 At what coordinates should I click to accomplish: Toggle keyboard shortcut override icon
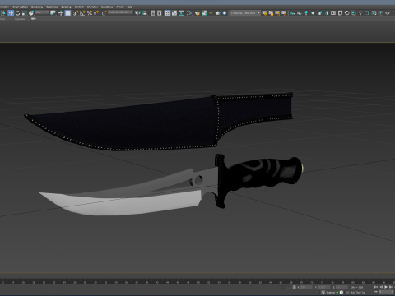(67, 13)
